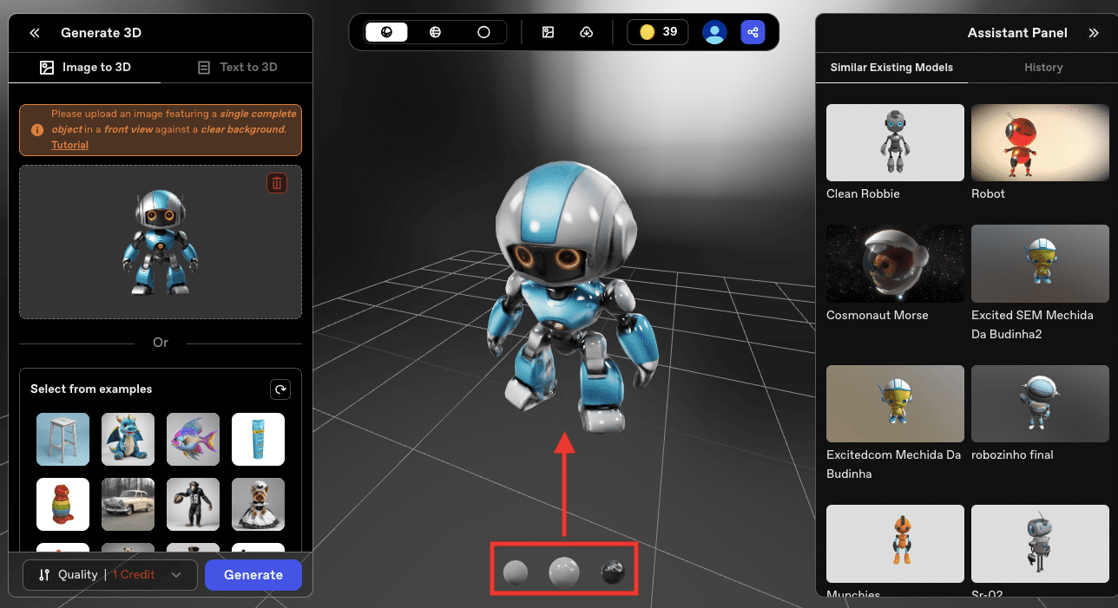Delete the uploaded robot image via trash icon
The image size is (1118, 608).
276,183
